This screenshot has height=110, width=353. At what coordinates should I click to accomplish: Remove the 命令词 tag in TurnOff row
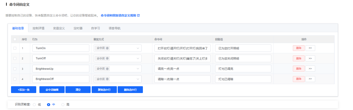(x=107, y=58)
